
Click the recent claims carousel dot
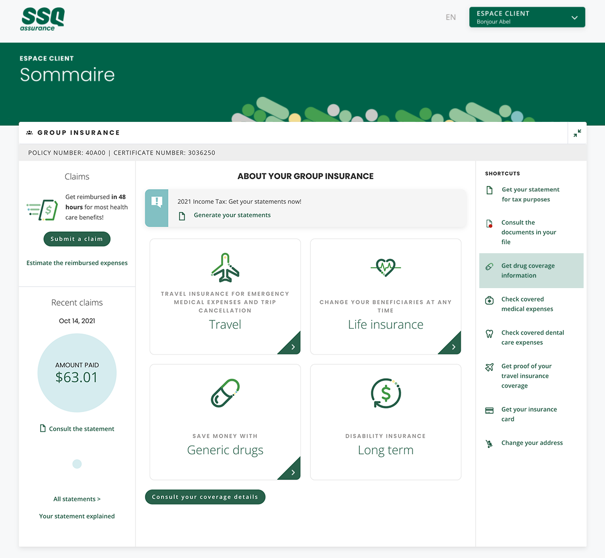click(77, 464)
